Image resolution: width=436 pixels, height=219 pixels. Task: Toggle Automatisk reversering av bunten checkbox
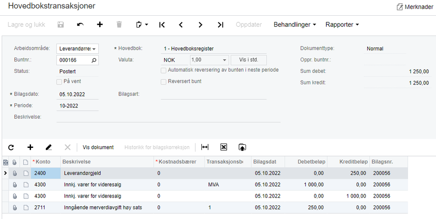point(163,71)
